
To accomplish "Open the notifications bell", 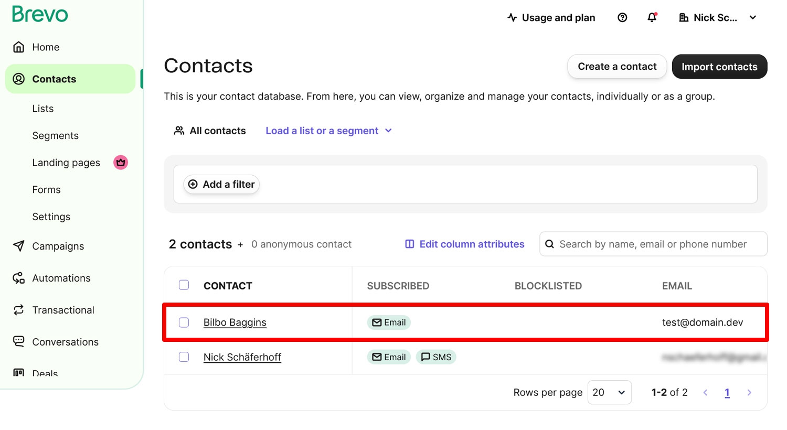I will tap(652, 17).
